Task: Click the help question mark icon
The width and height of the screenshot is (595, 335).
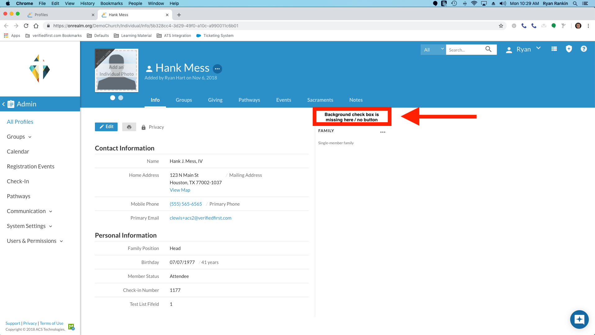Action: [584, 49]
